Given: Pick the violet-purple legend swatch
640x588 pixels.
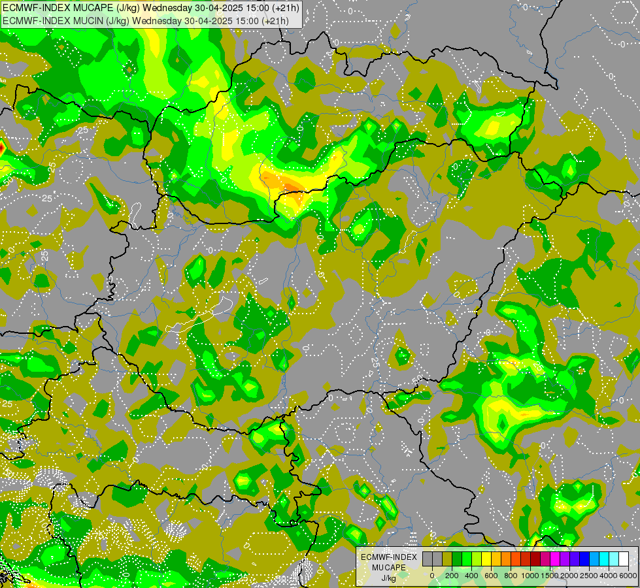Looking at the screenshot, I should (x=565, y=559).
